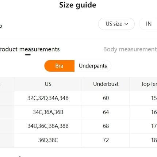Click the underbust value 60
Viewport: 157px width, 157px height.
point(106,98)
